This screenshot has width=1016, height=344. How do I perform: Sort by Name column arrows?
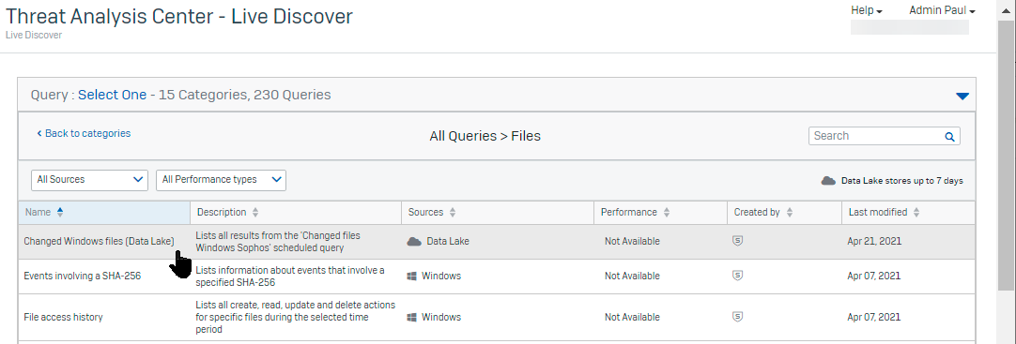tap(60, 212)
